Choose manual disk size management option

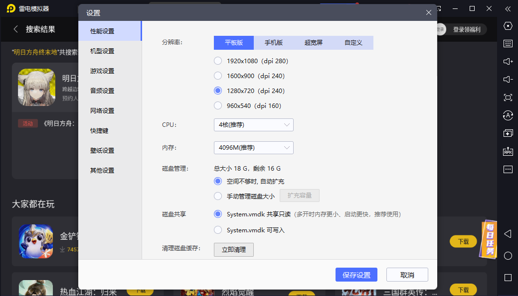pos(218,196)
